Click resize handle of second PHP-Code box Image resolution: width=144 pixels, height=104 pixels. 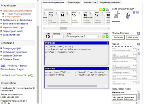tap(107, 86)
